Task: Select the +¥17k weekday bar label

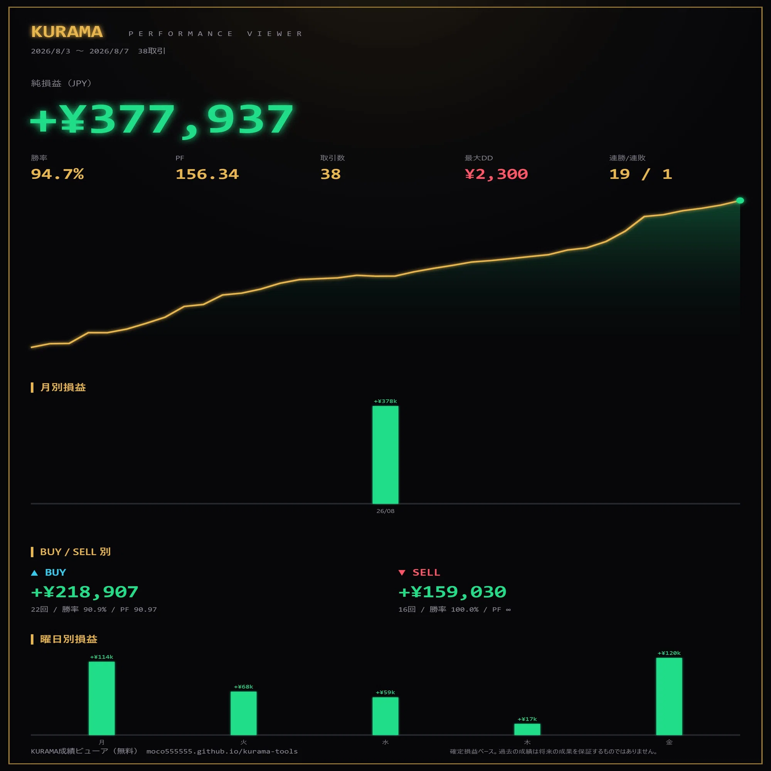Action: tap(527, 719)
